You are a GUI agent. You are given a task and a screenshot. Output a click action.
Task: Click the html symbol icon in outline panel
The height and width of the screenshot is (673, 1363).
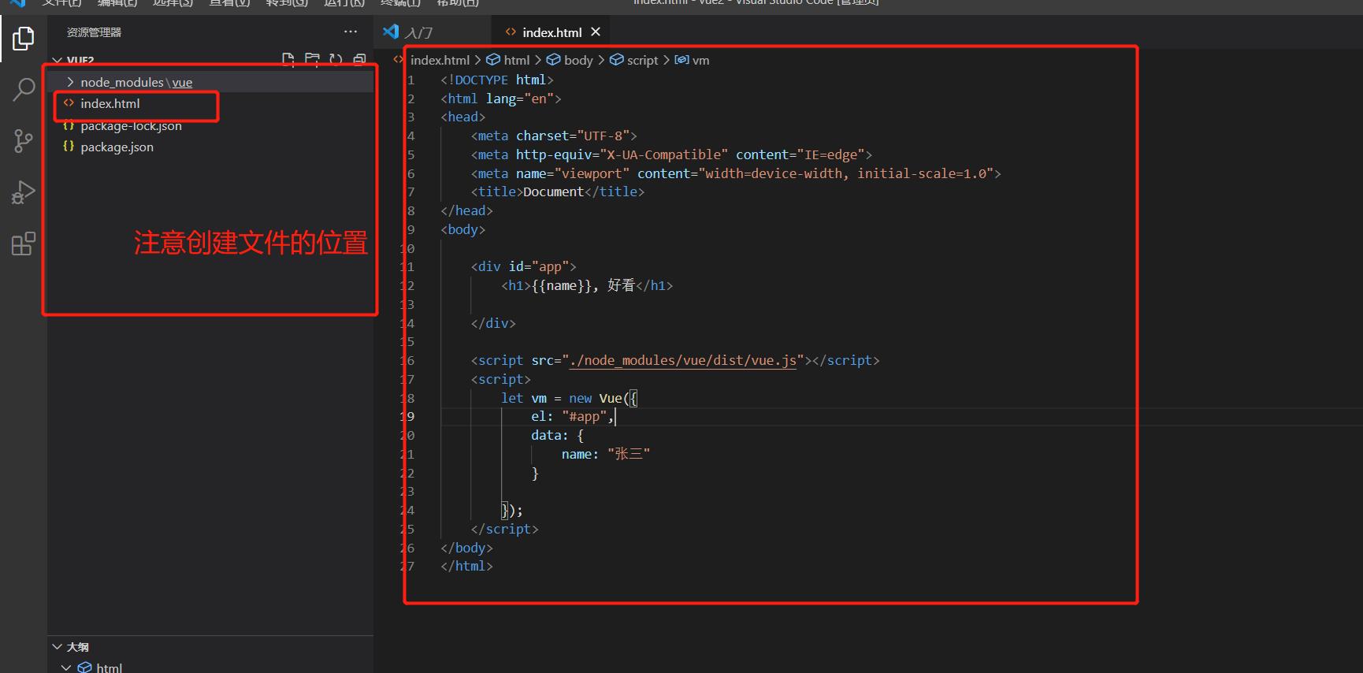click(85, 667)
